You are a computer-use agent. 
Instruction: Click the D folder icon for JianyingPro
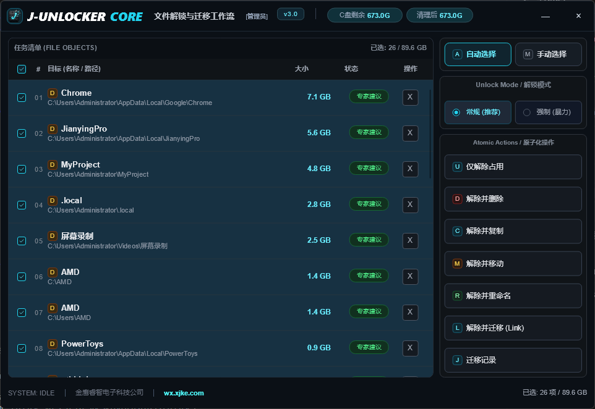coord(53,129)
